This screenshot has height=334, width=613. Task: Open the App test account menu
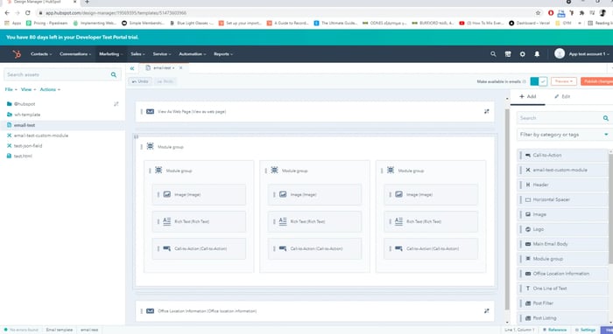(588, 54)
